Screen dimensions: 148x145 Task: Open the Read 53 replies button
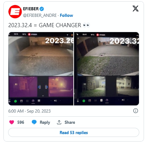point(74,133)
